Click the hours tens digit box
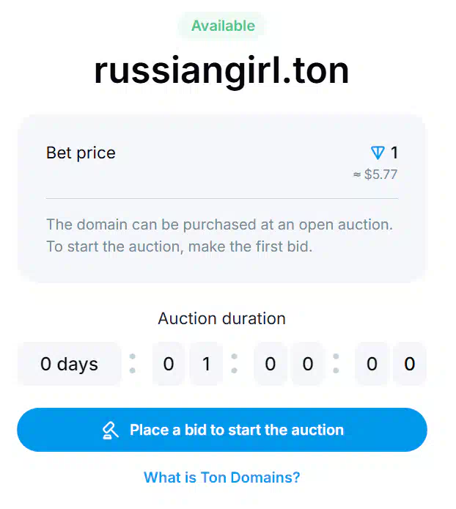 pyautogui.click(x=169, y=364)
